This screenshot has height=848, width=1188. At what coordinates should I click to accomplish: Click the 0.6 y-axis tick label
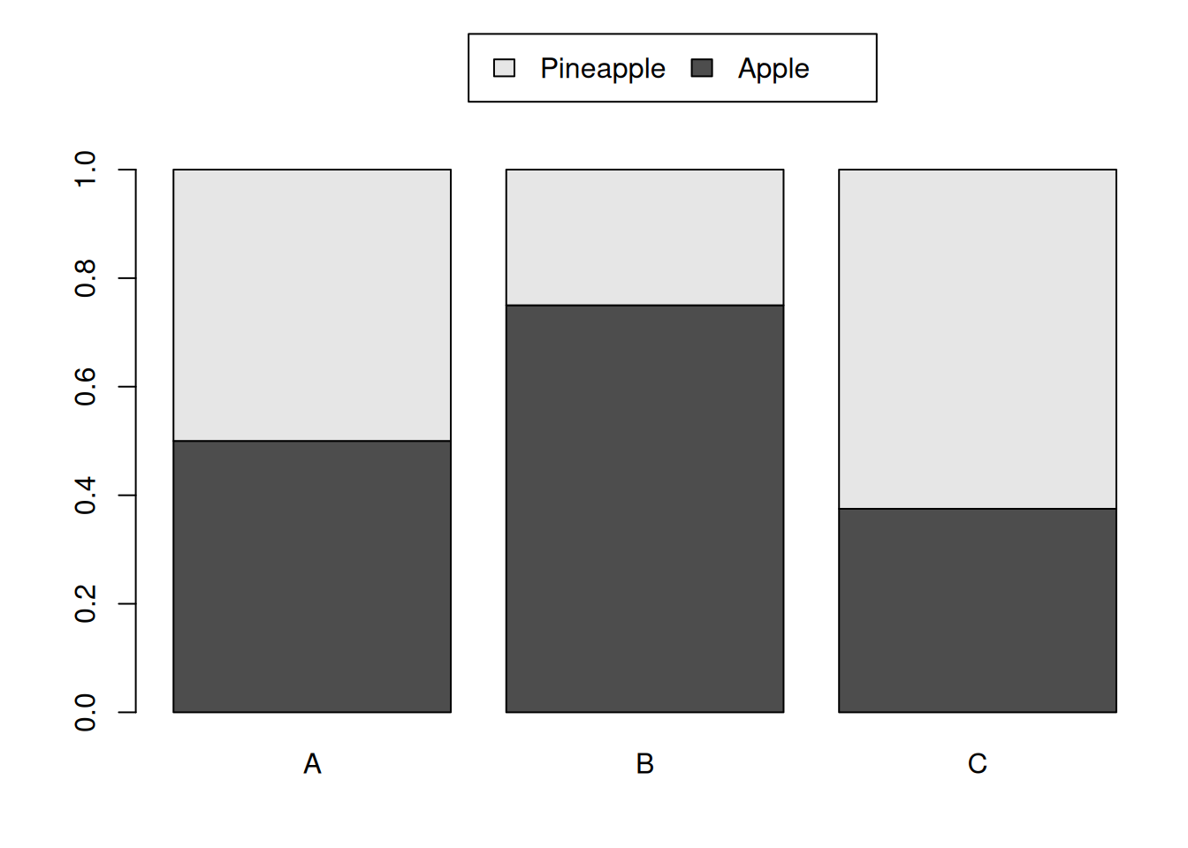(x=85, y=387)
